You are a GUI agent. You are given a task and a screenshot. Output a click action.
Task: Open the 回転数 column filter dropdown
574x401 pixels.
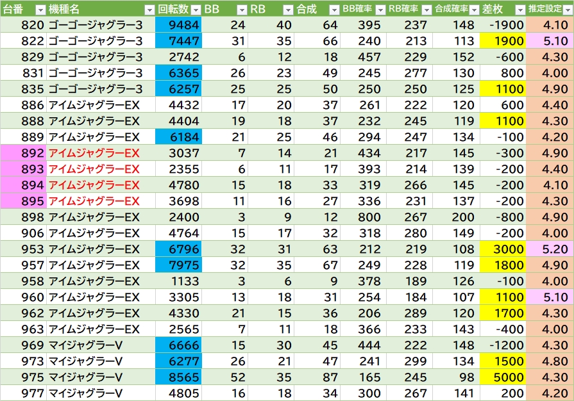click(x=196, y=10)
